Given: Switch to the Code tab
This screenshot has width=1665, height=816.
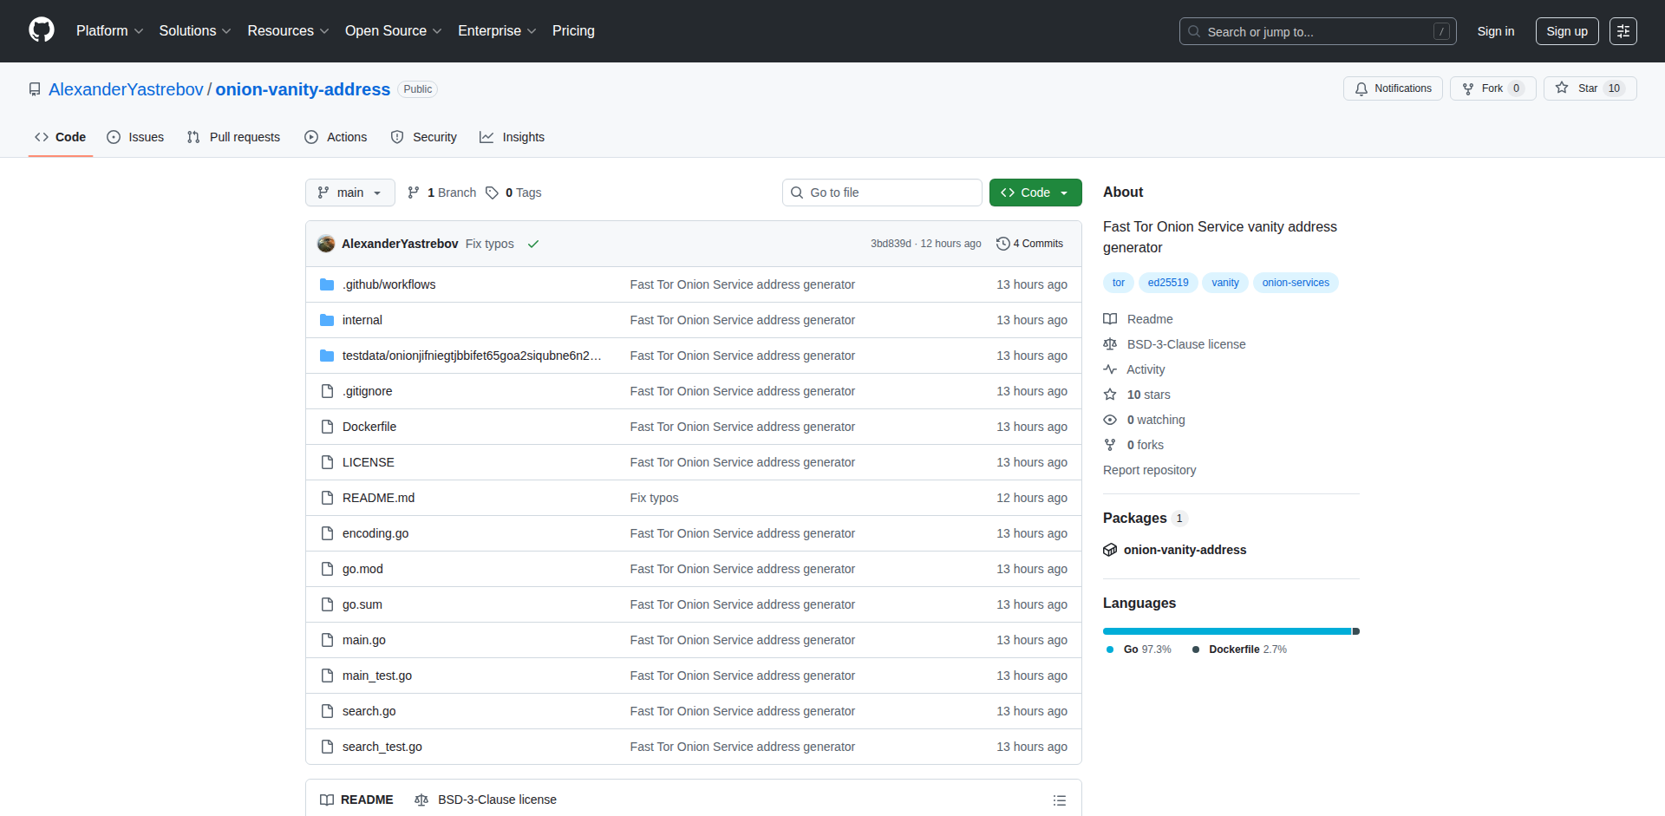Looking at the screenshot, I should (x=61, y=137).
